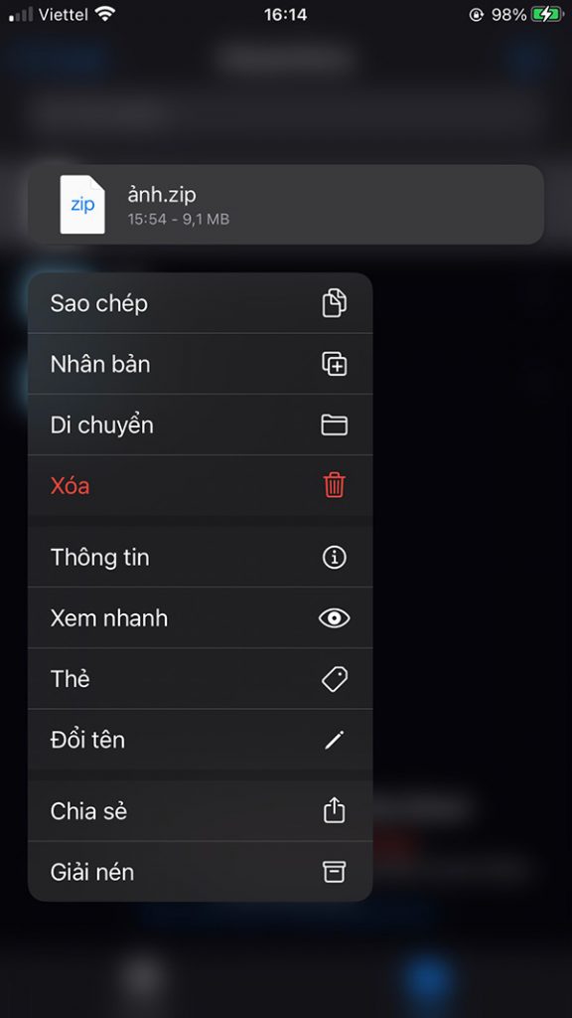
Task: Select the tag icon next to Thẻ
Action: (335, 678)
